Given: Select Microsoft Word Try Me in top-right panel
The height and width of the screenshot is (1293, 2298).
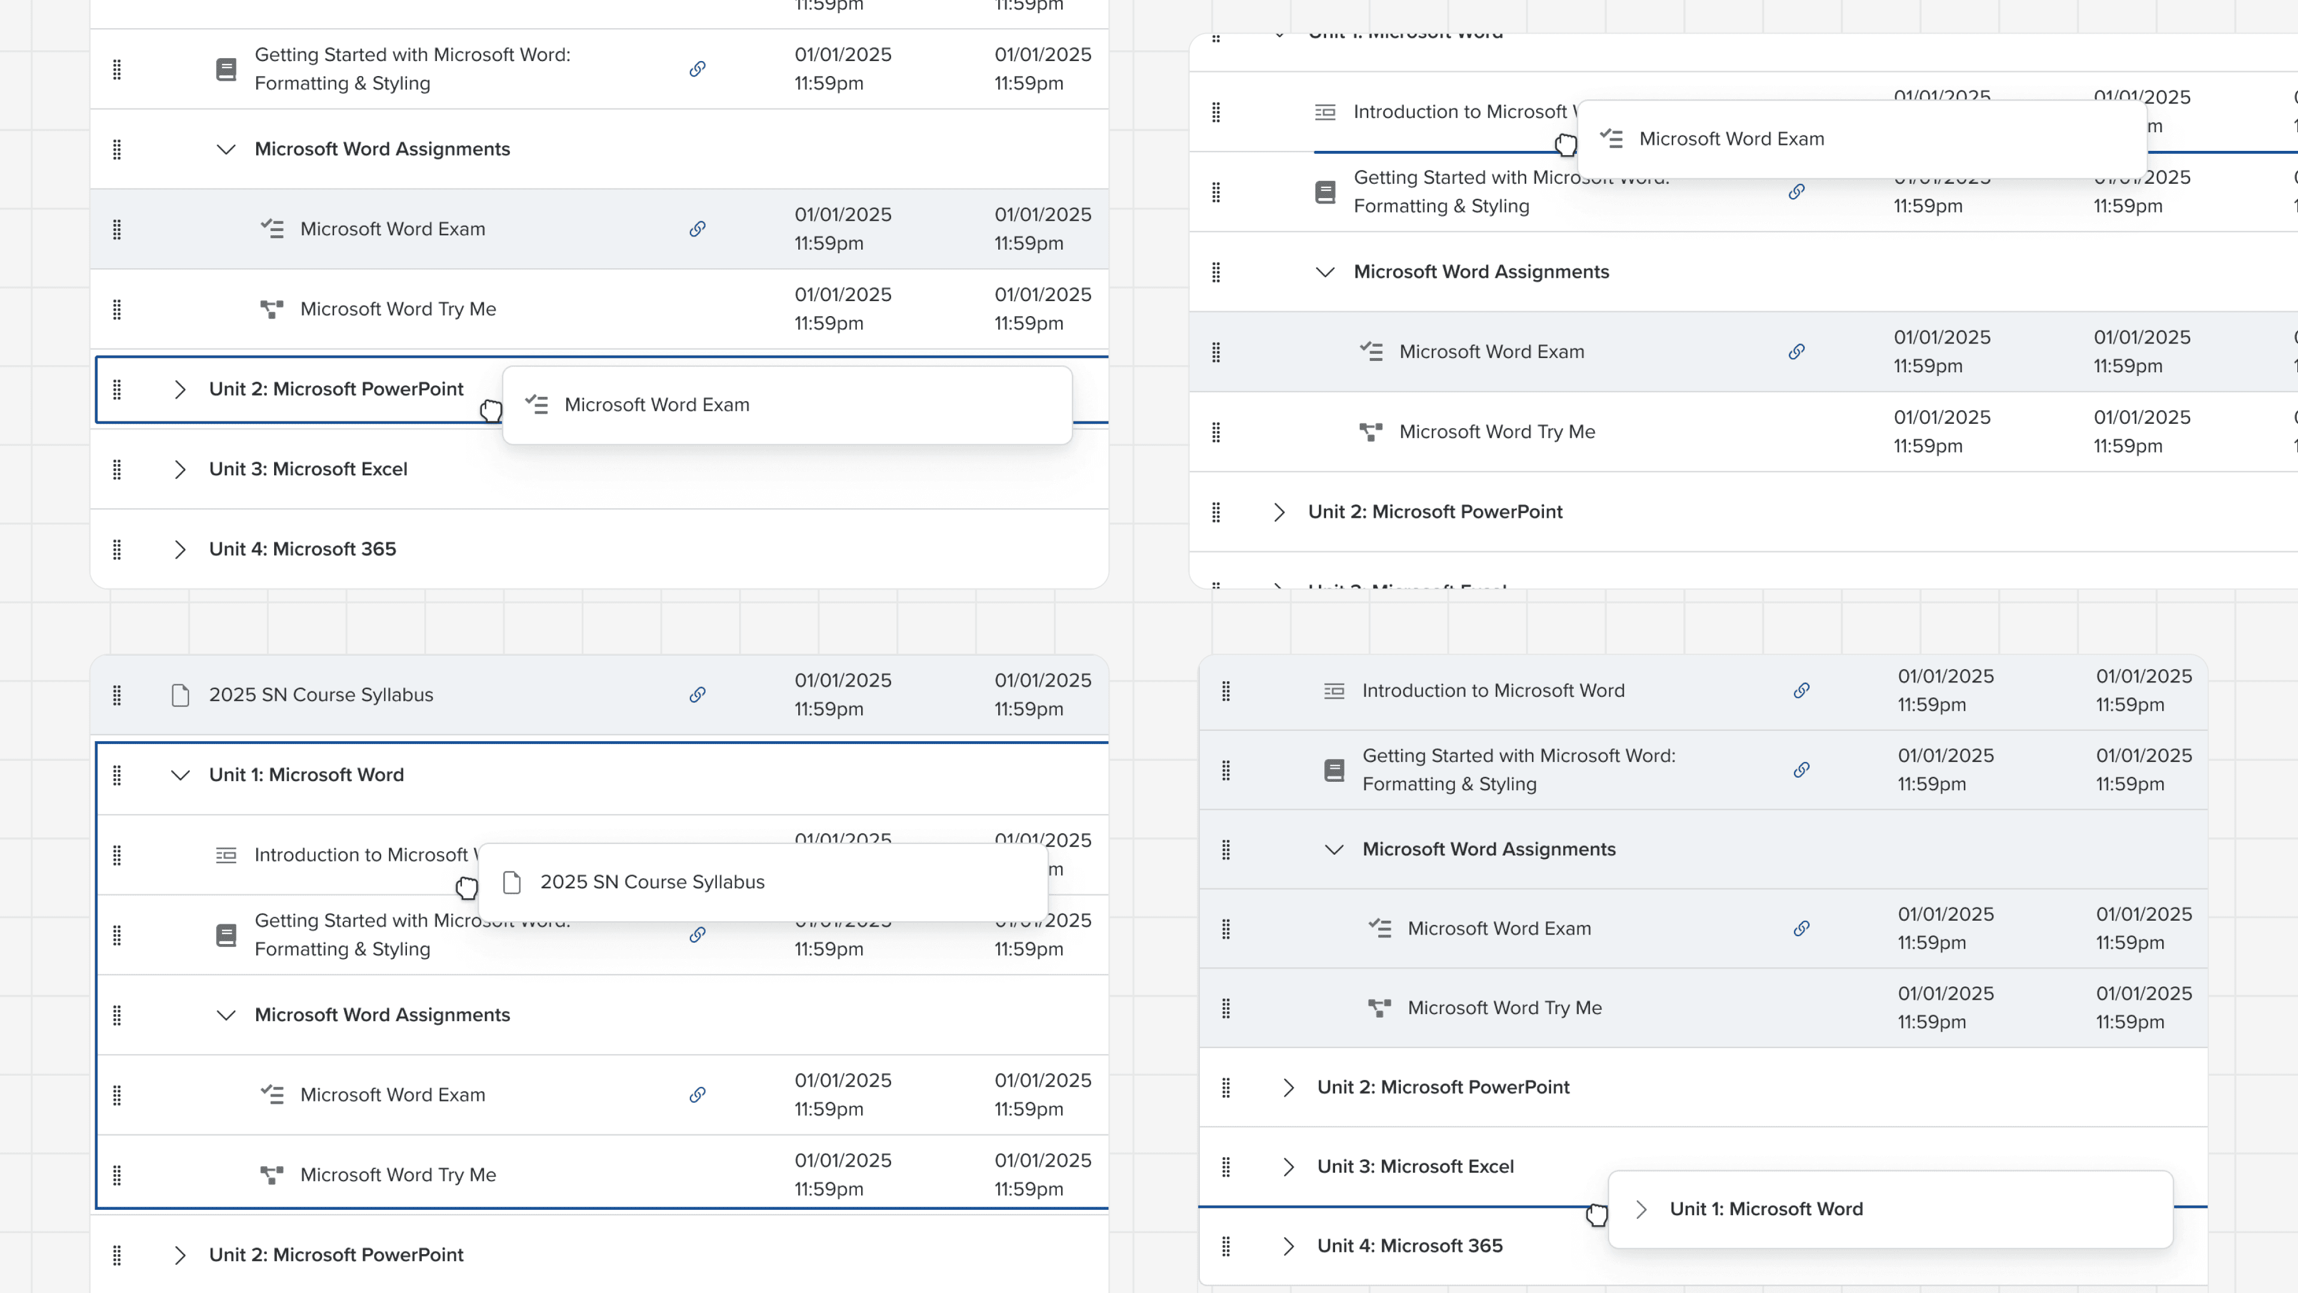Looking at the screenshot, I should [x=1497, y=432].
